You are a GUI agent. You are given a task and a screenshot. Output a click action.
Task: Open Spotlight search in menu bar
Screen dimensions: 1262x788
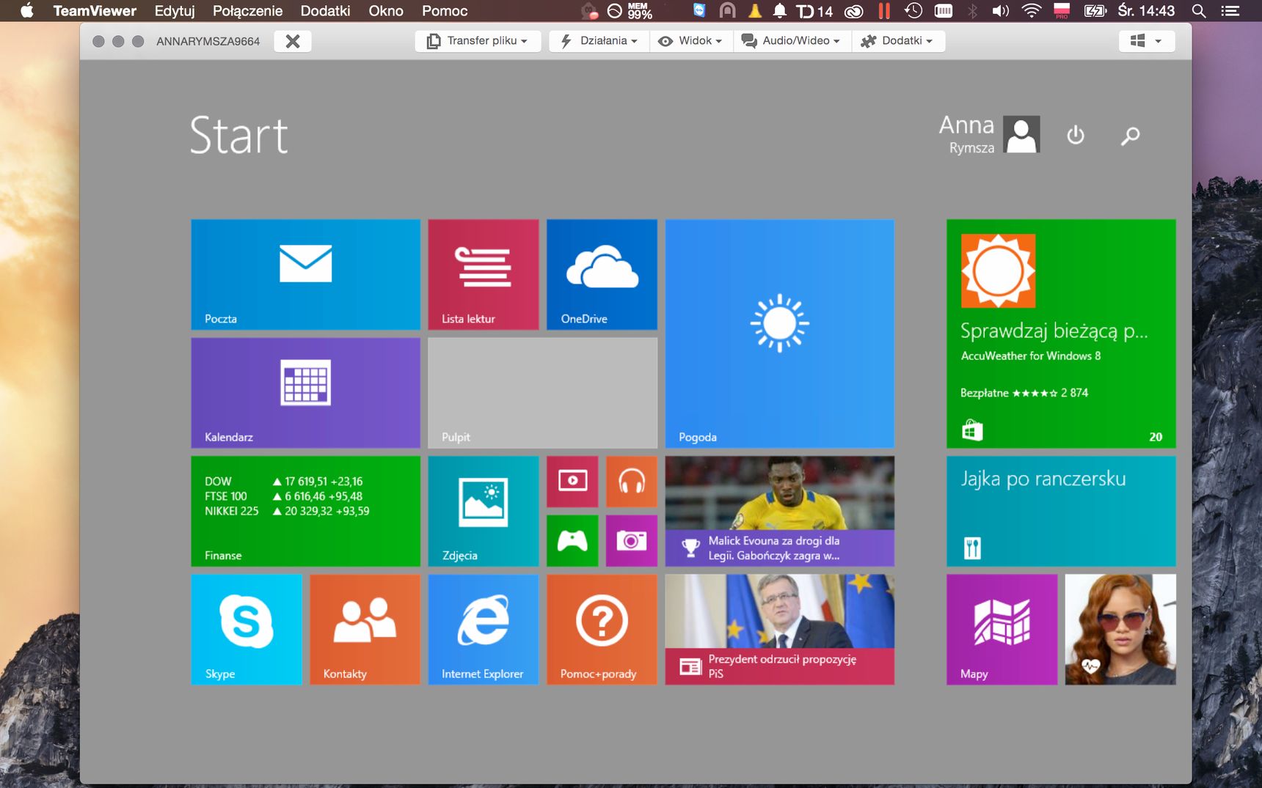coord(1198,11)
